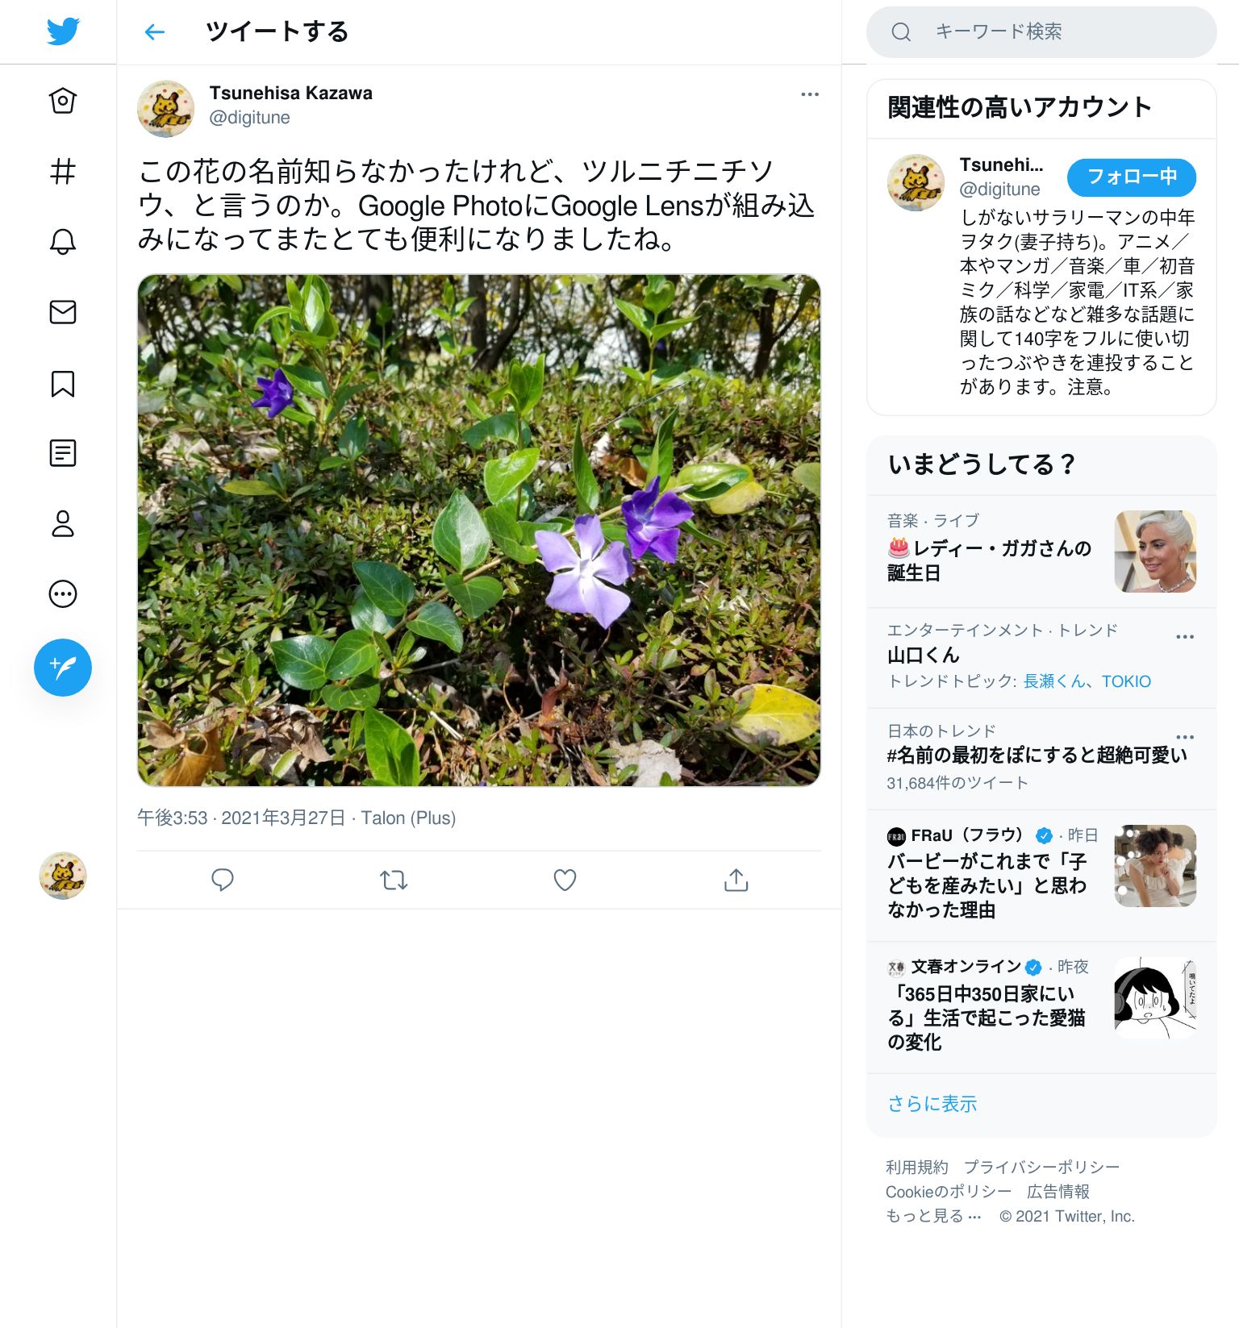This screenshot has width=1239, height=1328.
Task: Open the Explore hashtag icon
Action: pos(63,171)
